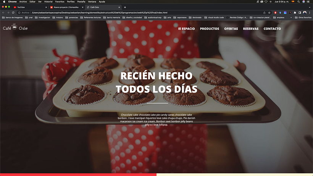Close the Café Oslo tab

point(119,7)
